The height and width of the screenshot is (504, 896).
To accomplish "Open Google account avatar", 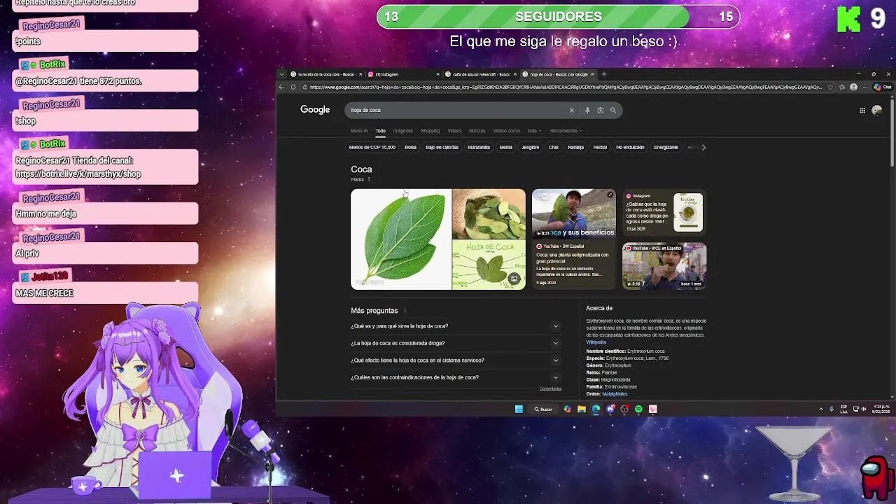I will pos(877,110).
